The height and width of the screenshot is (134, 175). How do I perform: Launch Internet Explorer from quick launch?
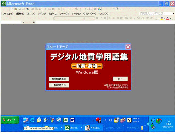[32, 120]
